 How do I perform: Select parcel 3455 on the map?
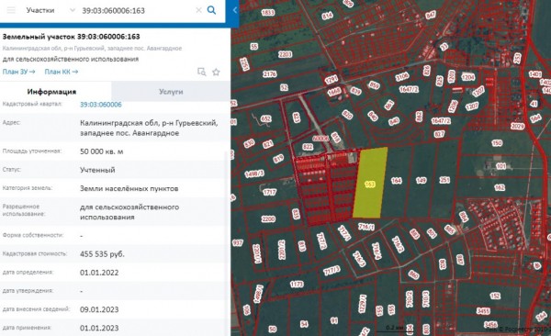(x=483, y=311)
